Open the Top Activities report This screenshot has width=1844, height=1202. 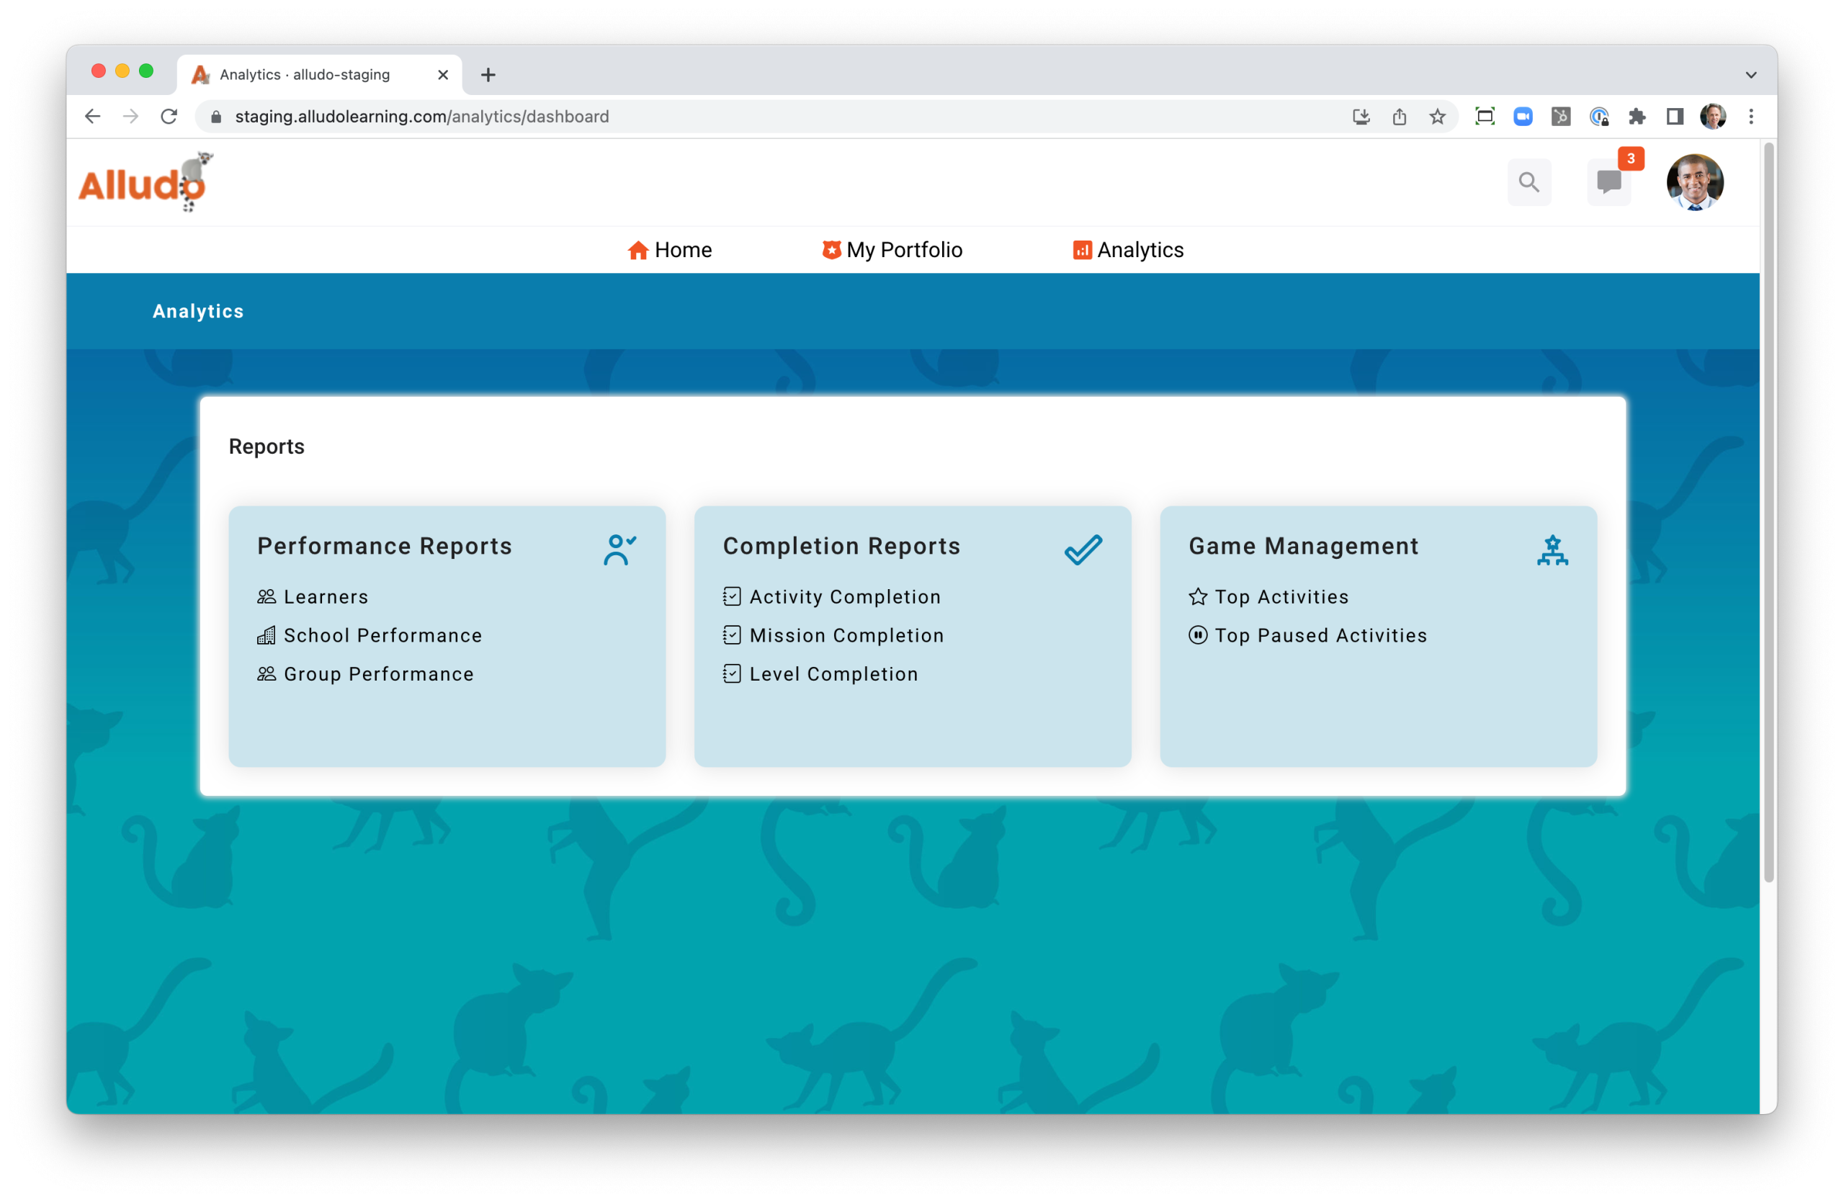pyautogui.click(x=1268, y=596)
